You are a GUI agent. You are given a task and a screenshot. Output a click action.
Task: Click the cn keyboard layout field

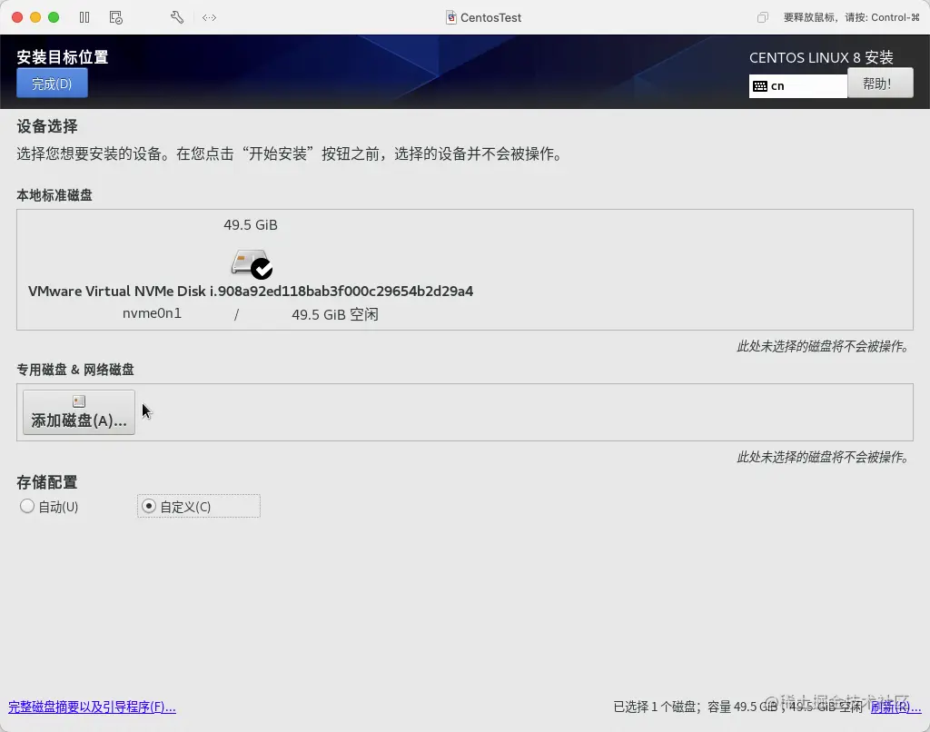tap(798, 86)
